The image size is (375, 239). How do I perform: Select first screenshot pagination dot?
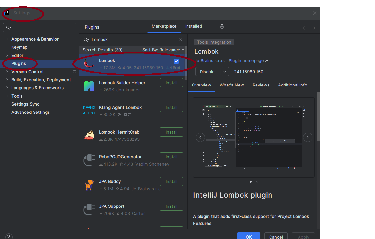click(x=250, y=182)
